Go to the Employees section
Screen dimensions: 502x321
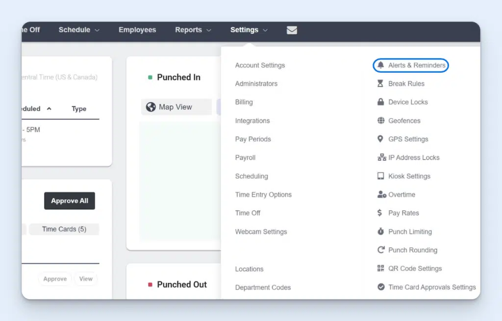137,30
